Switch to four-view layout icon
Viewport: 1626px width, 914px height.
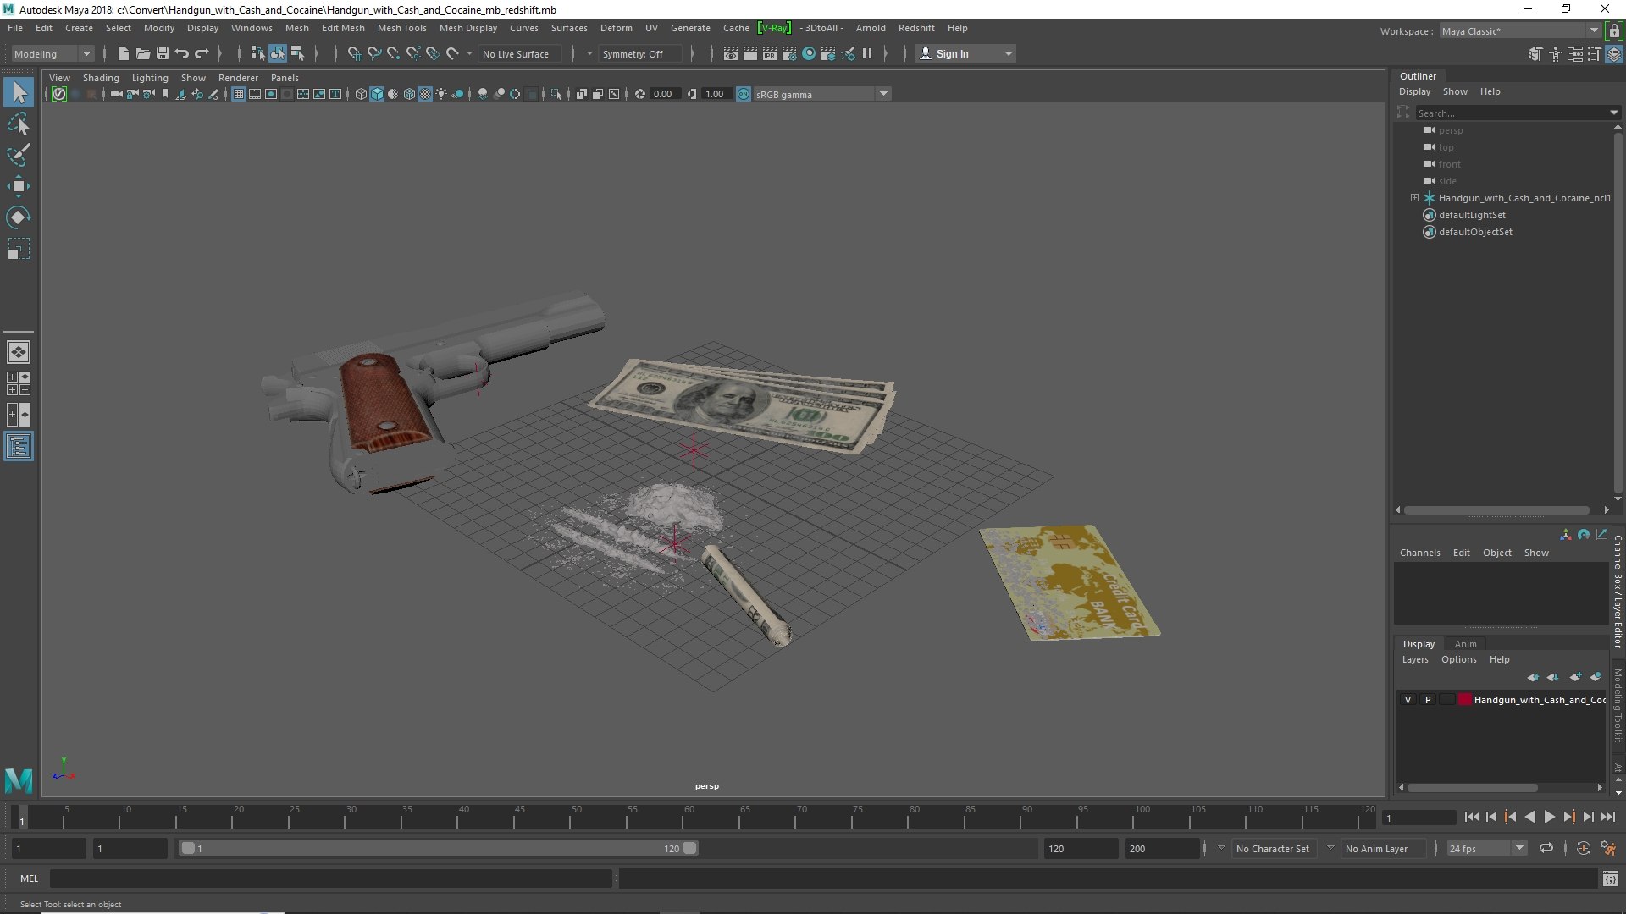point(19,383)
